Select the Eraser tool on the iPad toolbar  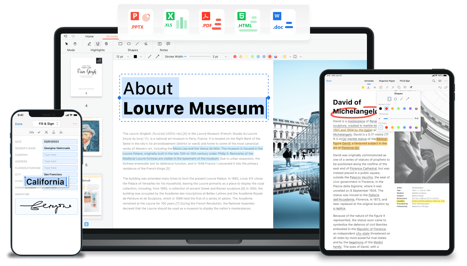coord(410,87)
